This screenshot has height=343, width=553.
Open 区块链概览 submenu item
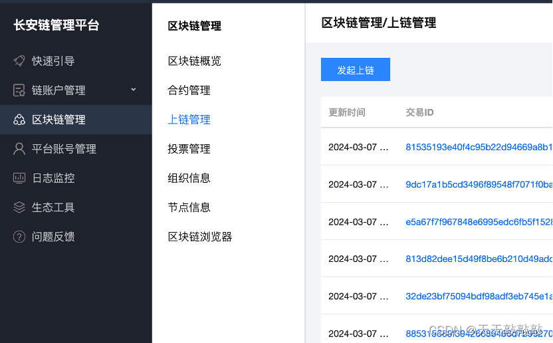(x=194, y=61)
